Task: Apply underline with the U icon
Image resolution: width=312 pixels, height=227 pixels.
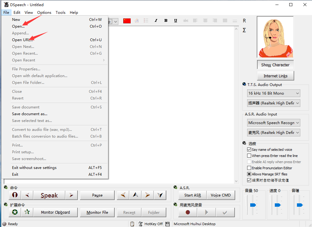Action: [176, 21]
